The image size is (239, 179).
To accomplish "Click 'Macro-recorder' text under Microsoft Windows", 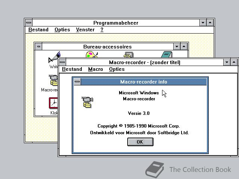I will coord(139,99).
